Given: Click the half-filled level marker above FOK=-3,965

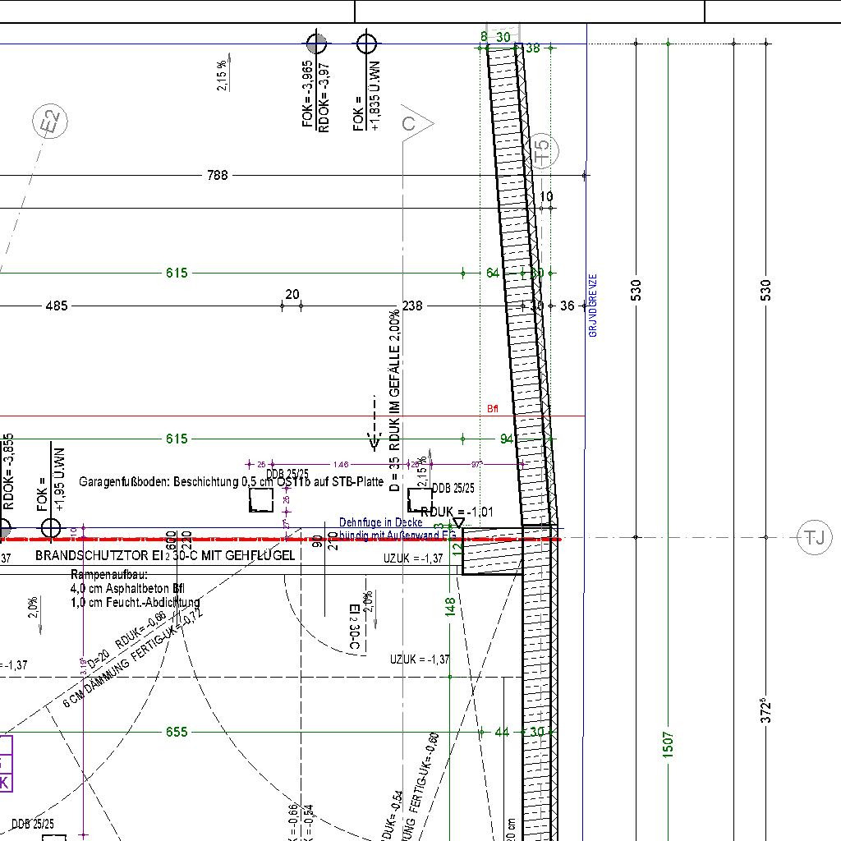Looking at the screenshot, I should coord(316,44).
